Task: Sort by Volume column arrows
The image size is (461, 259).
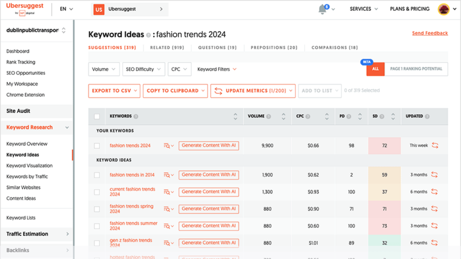Action: (283, 117)
